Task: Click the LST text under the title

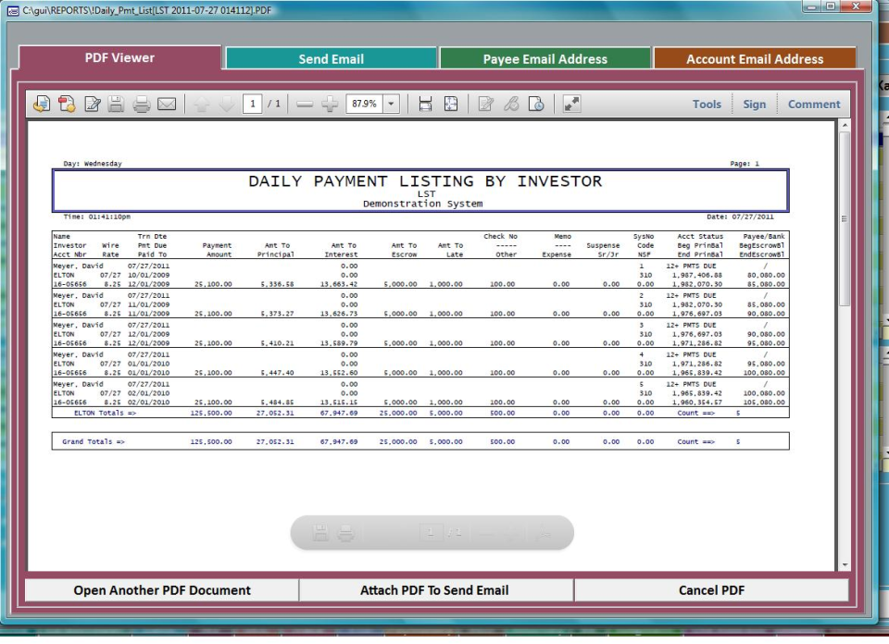Action: 426,194
